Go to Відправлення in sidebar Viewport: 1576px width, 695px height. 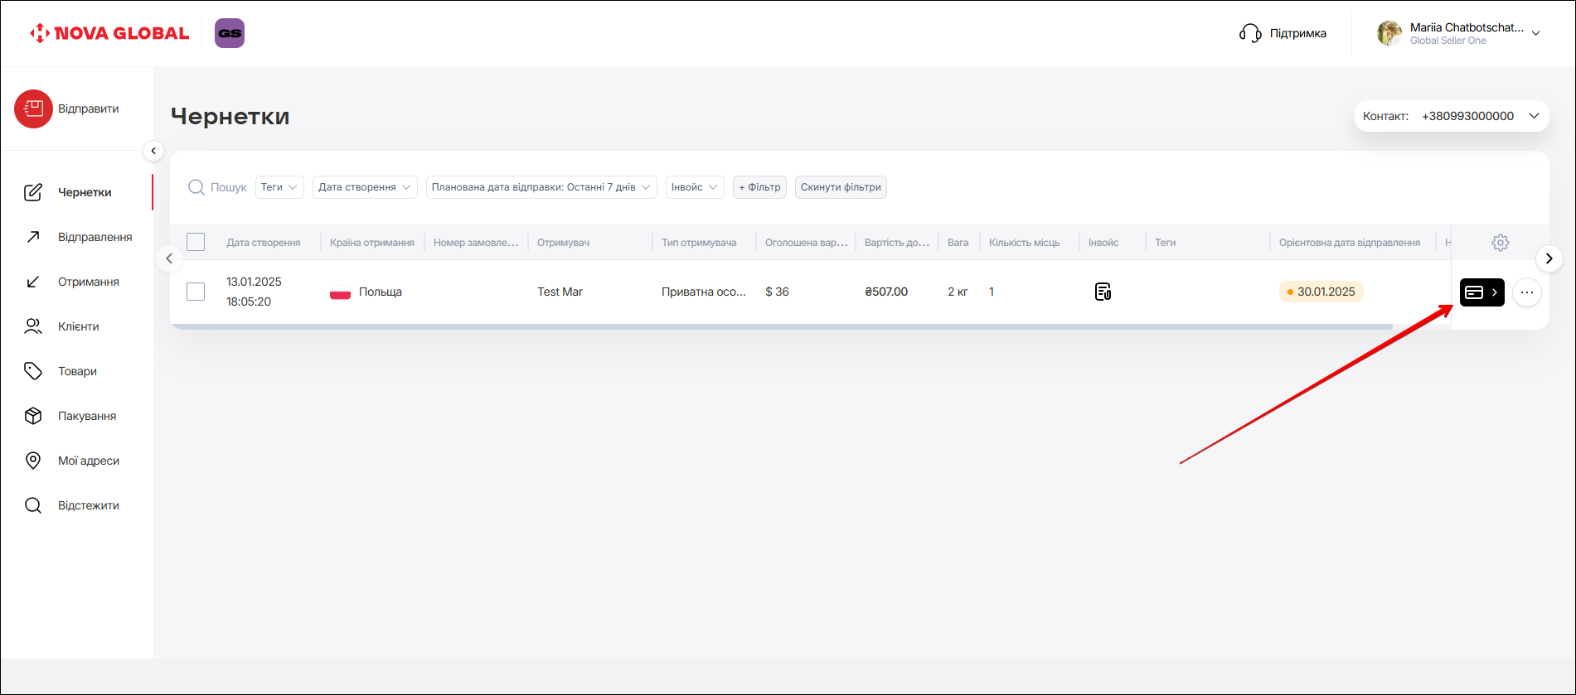95,237
